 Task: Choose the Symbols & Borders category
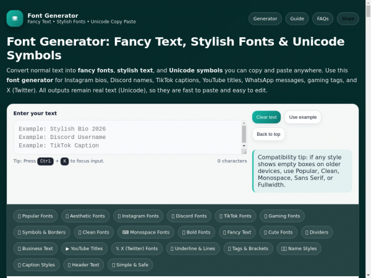41,232
